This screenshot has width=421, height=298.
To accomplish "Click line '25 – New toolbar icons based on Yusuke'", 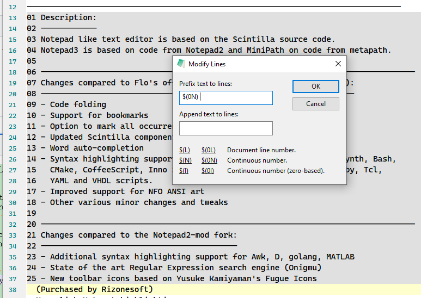I will (172, 279).
